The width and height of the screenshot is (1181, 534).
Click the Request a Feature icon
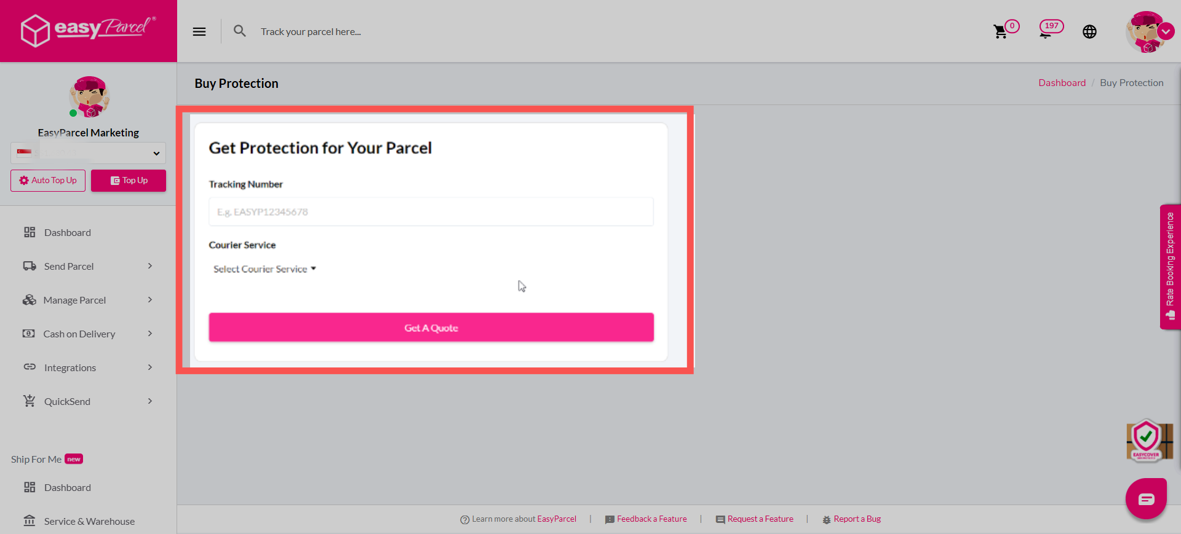click(720, 520)
